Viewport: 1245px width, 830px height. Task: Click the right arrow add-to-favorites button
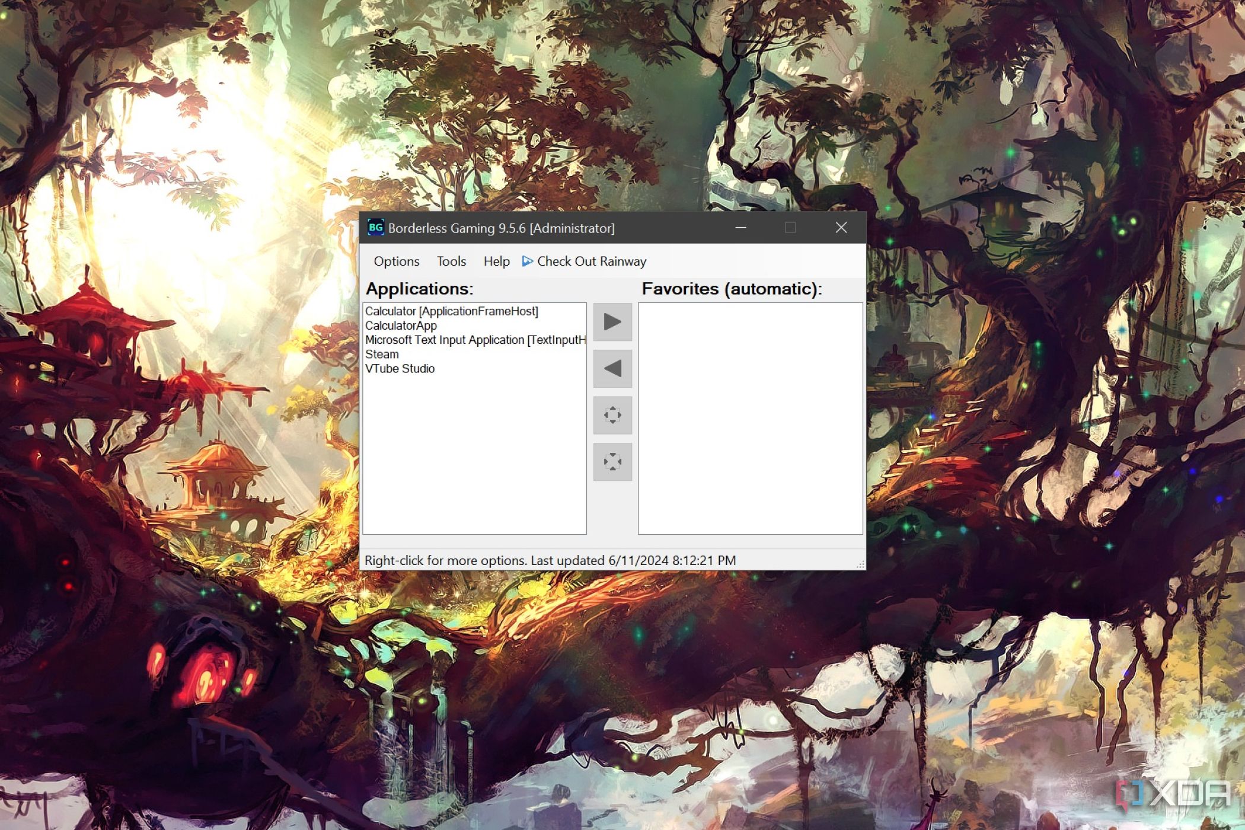click(612, 322)
